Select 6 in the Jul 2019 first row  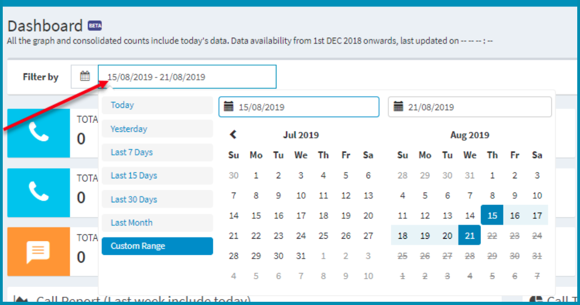pyautogui.click(x=368, y=175)
